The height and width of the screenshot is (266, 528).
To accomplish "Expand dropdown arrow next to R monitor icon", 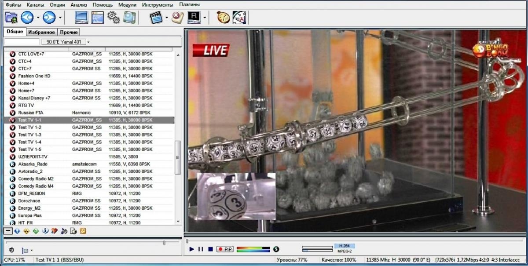I will pos(205,18).
